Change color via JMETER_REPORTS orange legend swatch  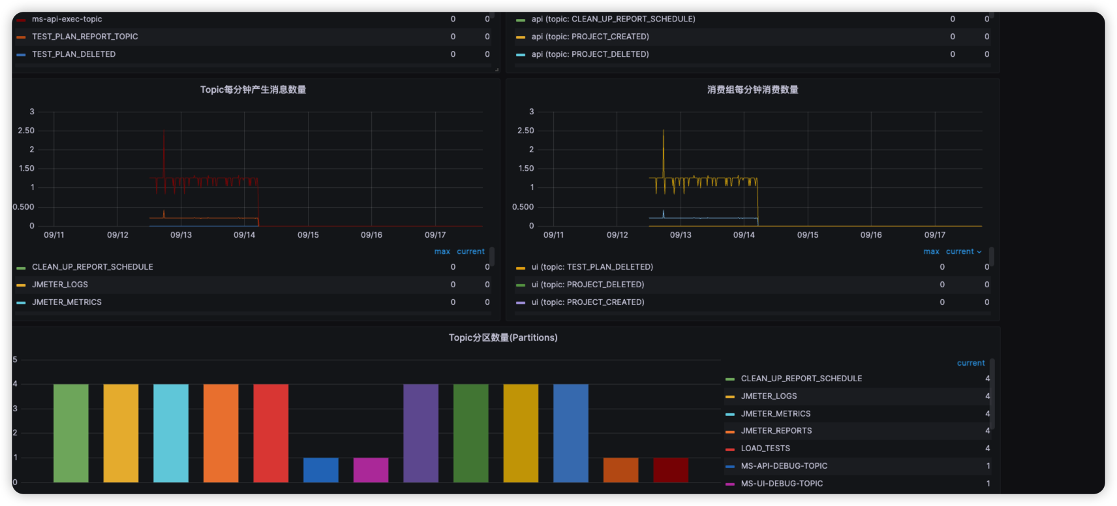point(730,432)
